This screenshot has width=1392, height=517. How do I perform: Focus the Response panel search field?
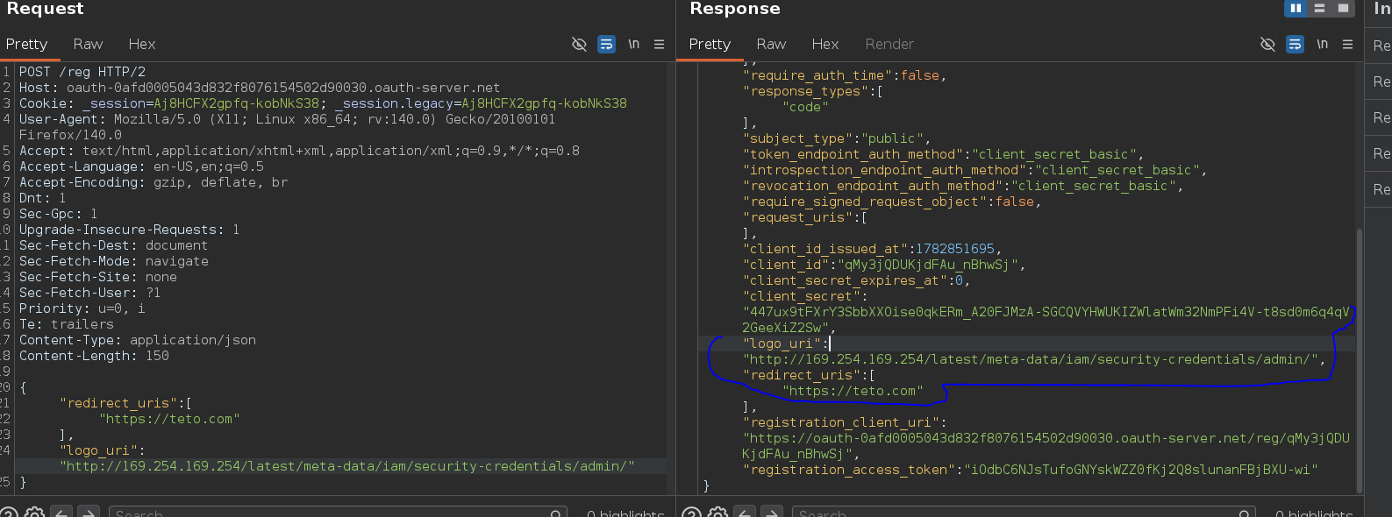click(x=1024, y=513)
